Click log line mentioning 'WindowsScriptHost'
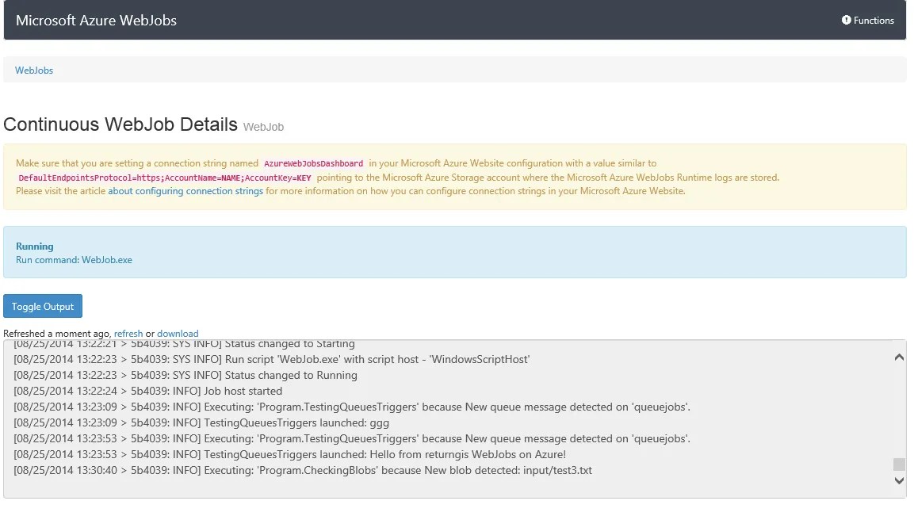 272,360
